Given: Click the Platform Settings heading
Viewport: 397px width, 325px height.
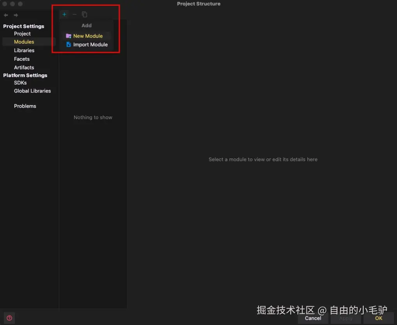Looking at the screenshot, I should pyautogui.click(x=25, y=75).
